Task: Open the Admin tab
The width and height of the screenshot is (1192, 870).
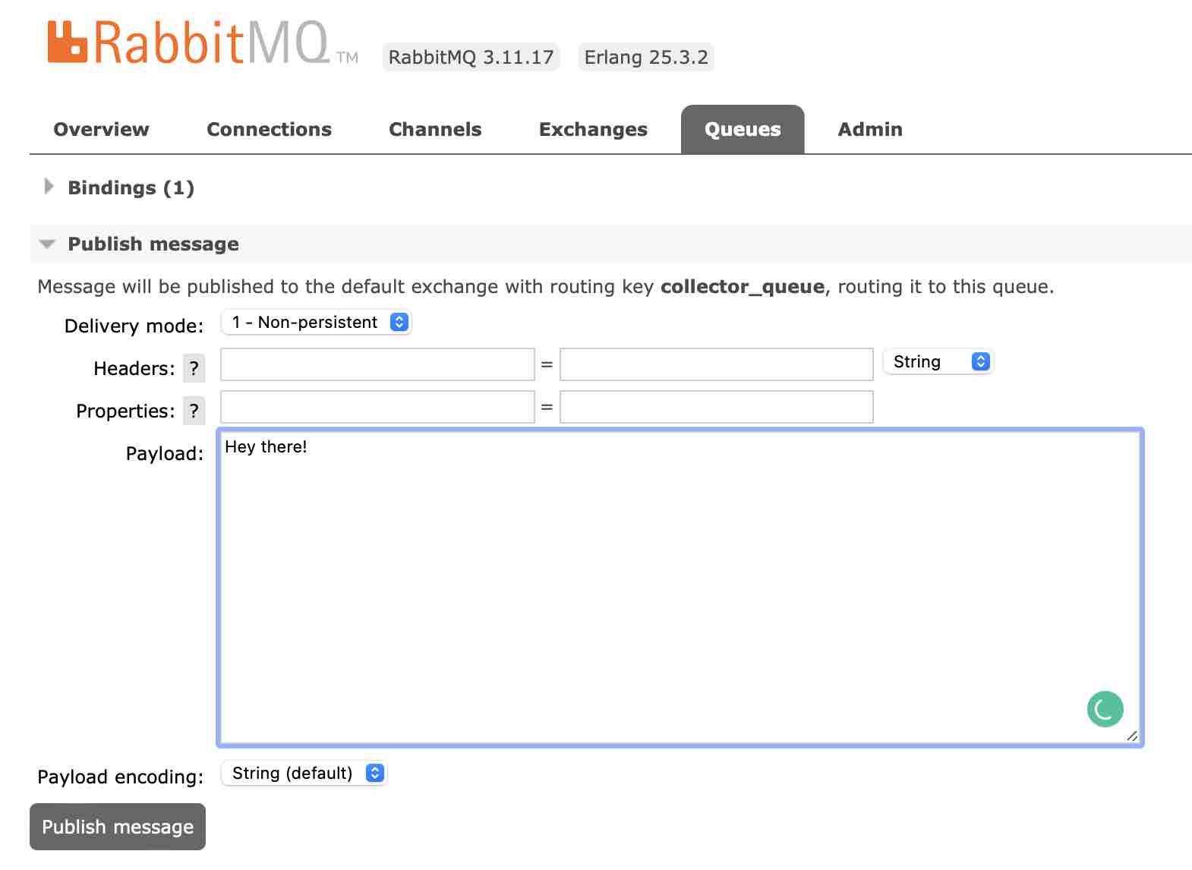Action: pyautogui.click(x=870, y=129)
